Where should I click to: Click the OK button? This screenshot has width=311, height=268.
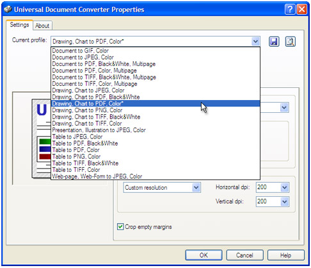click(203, 255)
